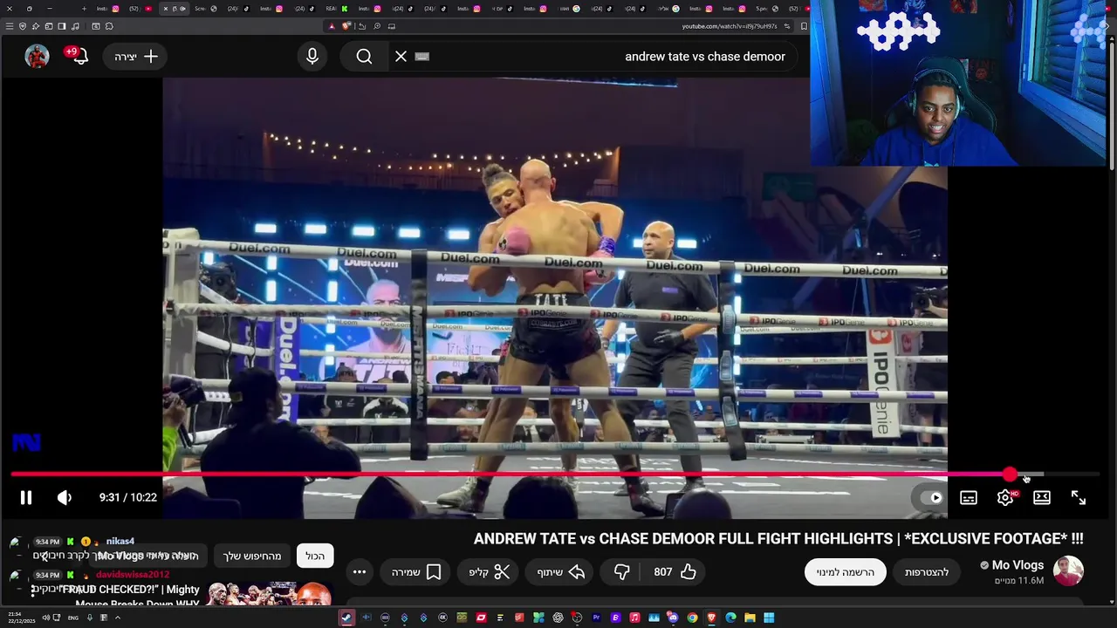Image resolution: width=1117 pixels, height=628 pixels.
Task: Open the 'יצירה' create button
Action: click(x=136, y=57)
